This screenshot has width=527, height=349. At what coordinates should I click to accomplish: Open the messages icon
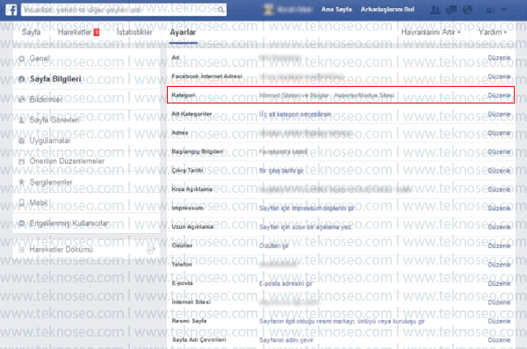click(451, 10)
